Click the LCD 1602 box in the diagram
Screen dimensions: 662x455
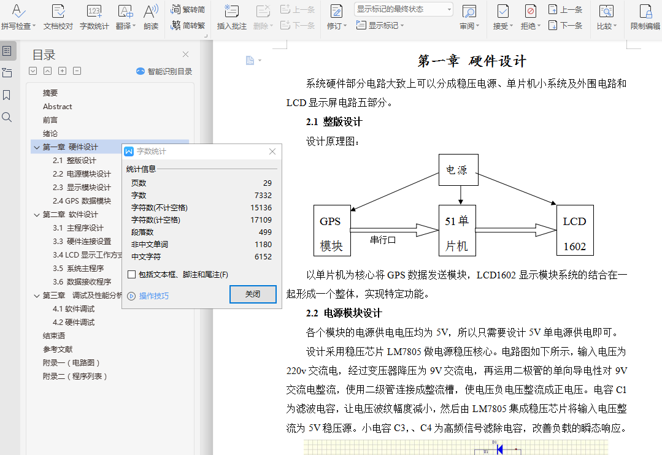pos(575,231)
